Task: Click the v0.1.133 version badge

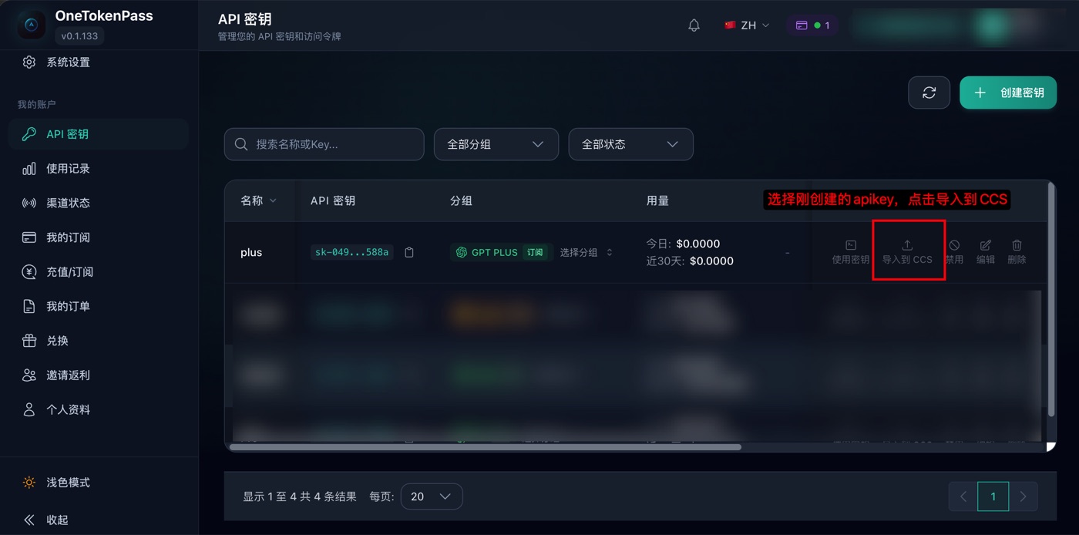Action: [x=80, y=36]
